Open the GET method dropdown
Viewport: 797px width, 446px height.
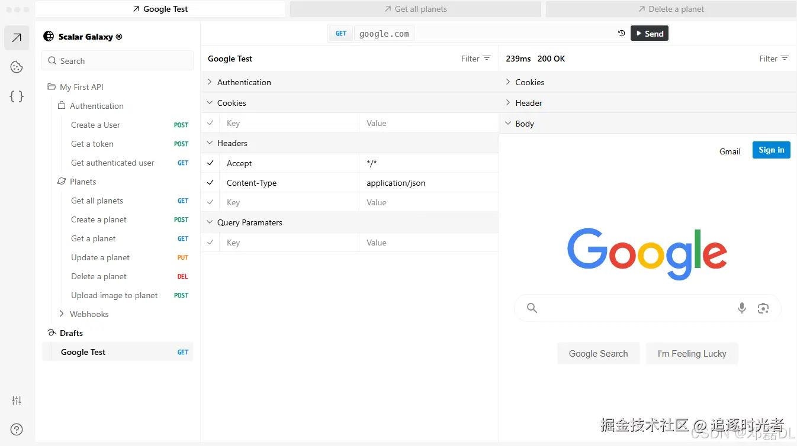pos(341,34)
